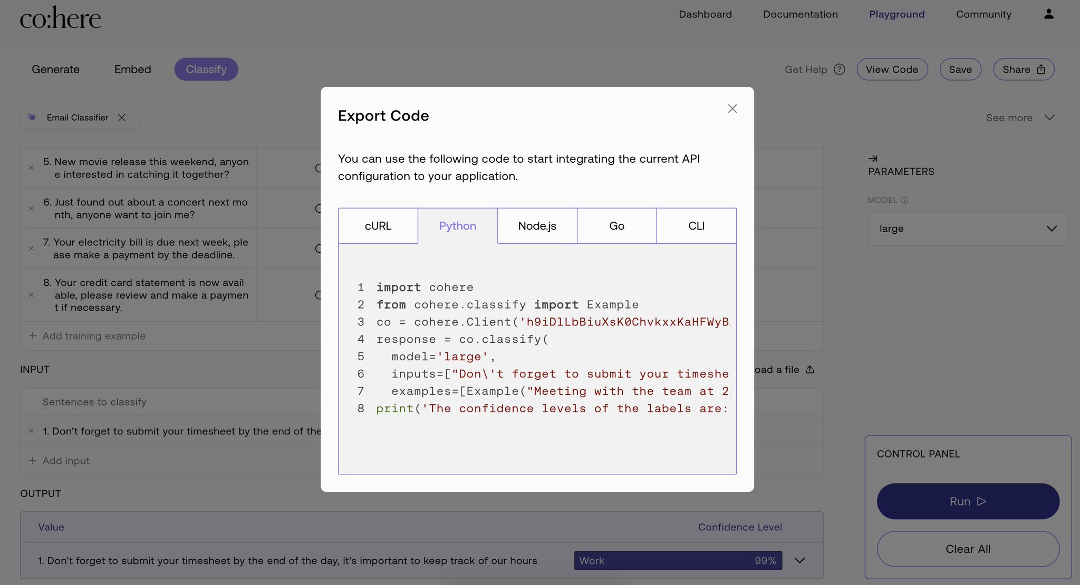Image resolution: width=1080 pixels, height=585 pixels.
Task: Click Add input
Action: [x=59, y=461]
